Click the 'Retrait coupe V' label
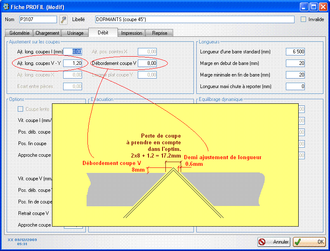The width and height of the screenshot is (330, 251). (33, 213)
